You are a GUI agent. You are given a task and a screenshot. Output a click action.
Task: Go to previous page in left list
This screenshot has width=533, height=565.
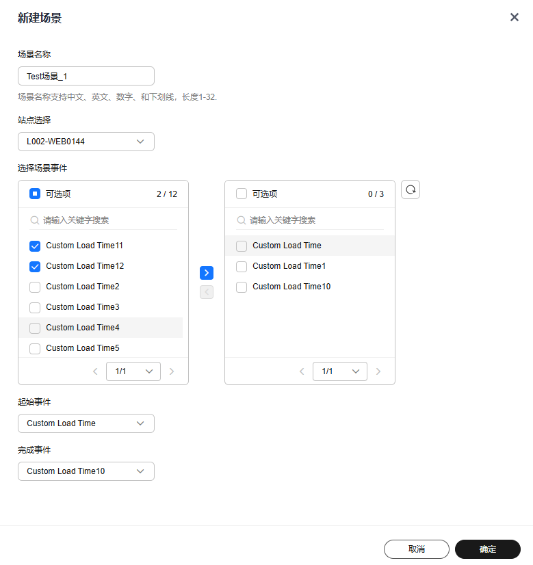tap(95, 371)
